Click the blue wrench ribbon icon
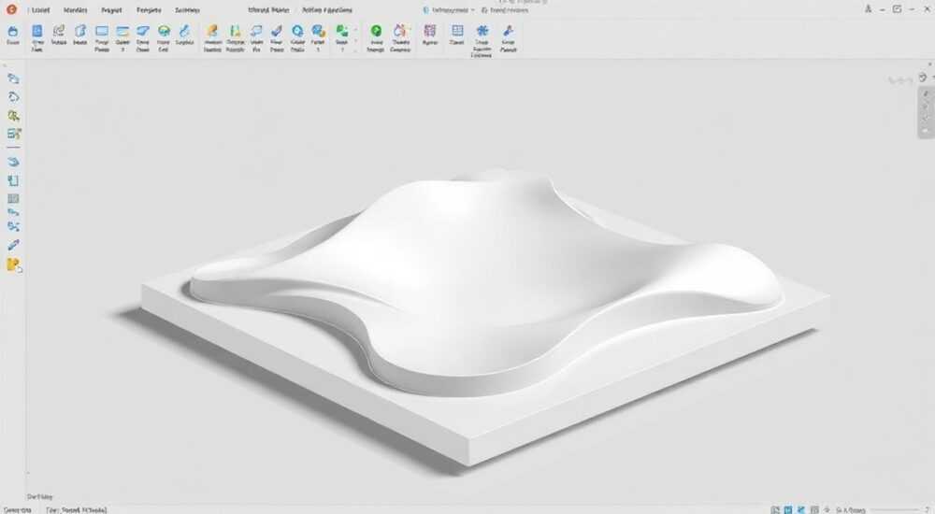 click(x=508, y=31)
